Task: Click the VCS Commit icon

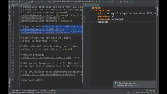Action: tap(112, 2)
